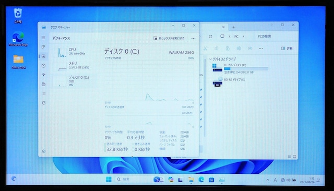Click widgets icon at taskbar left edge

14,178
